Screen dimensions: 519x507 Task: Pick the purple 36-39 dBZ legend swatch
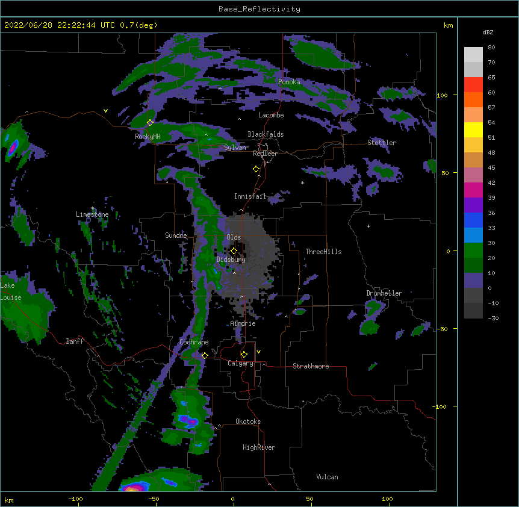473,205
